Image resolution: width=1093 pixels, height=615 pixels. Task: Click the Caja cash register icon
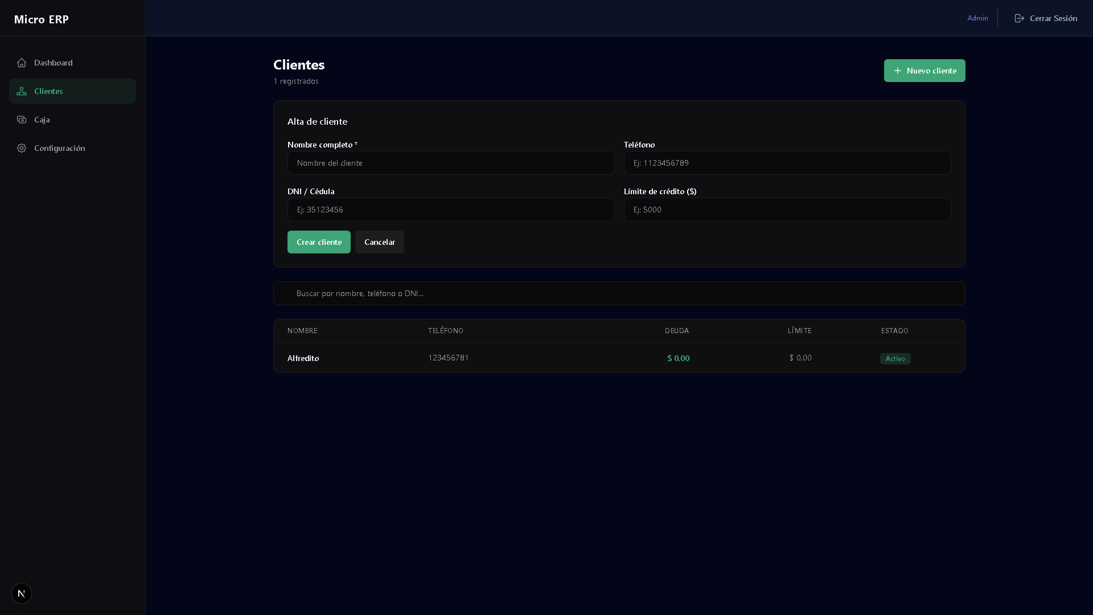22,120
